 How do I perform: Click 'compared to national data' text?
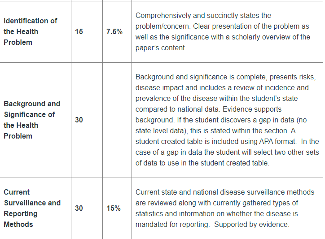point(178,109)
